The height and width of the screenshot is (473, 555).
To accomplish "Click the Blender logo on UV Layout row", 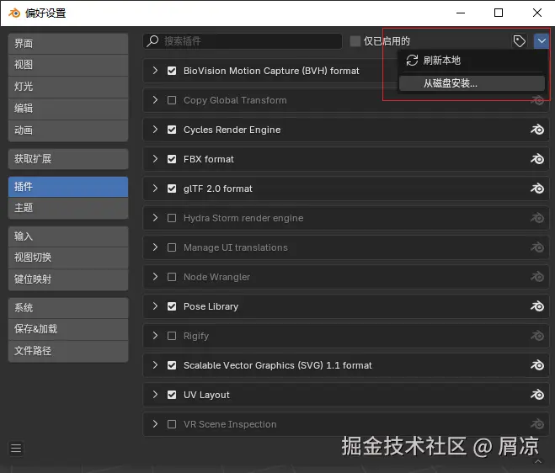I will coord(537,394).
